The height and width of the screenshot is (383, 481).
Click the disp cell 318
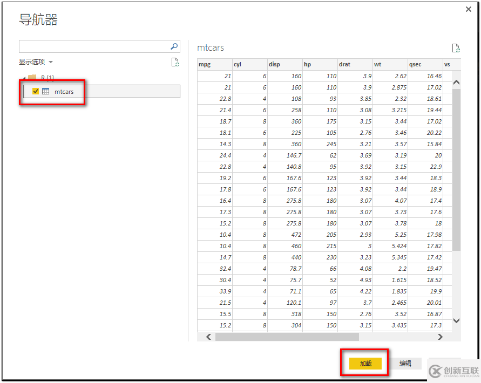284,314
